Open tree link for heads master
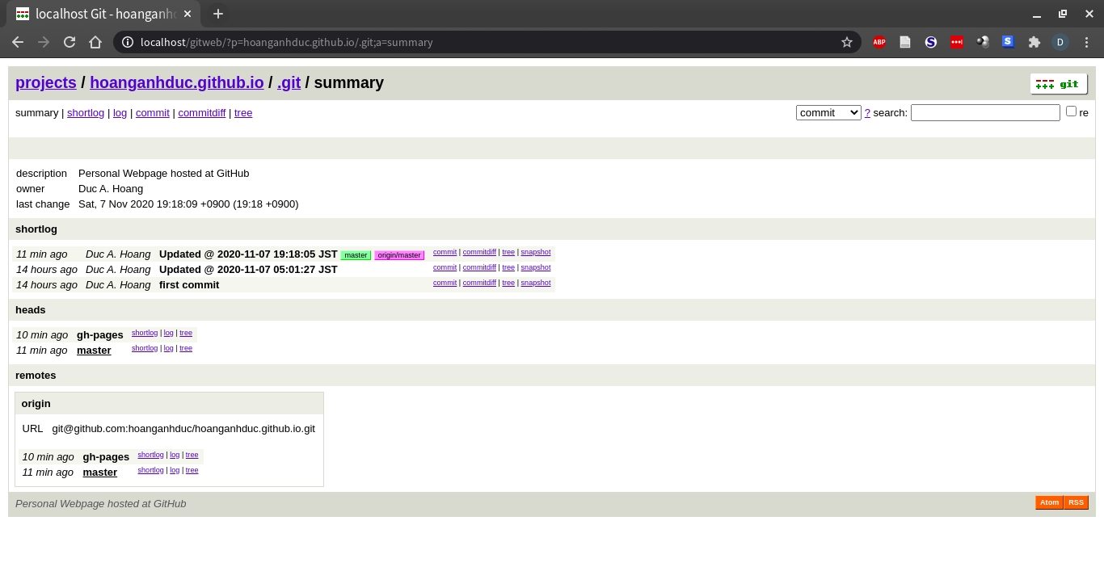 point(186,348)
